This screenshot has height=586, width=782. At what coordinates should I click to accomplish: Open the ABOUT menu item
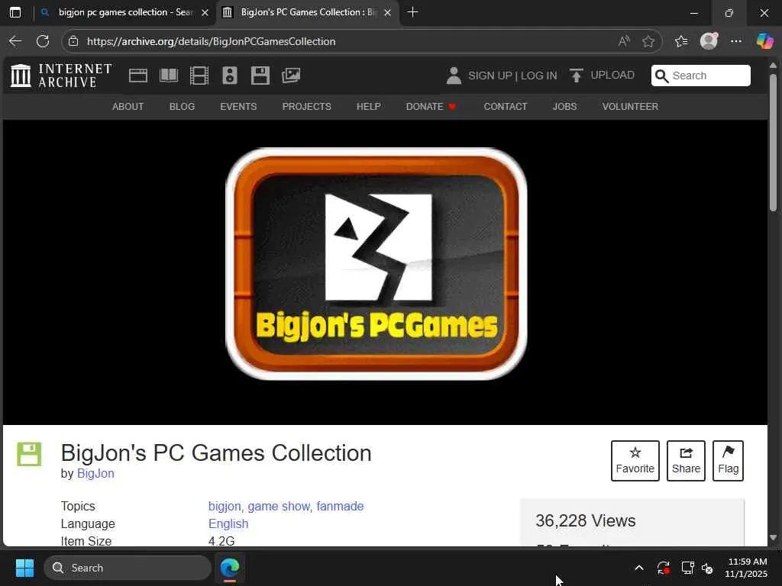(x=128, y=107)
